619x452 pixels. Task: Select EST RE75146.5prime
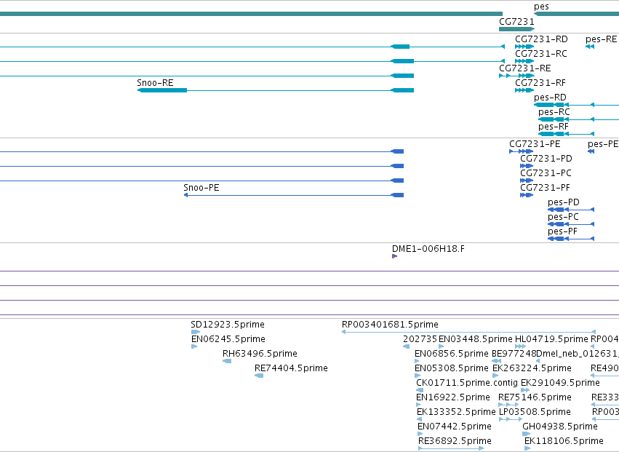click(535, 397)
